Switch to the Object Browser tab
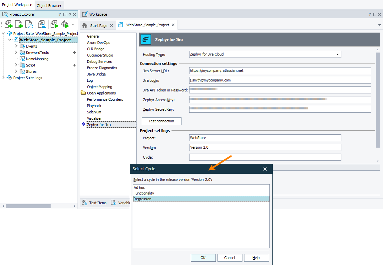 click(x=49, y=5)
